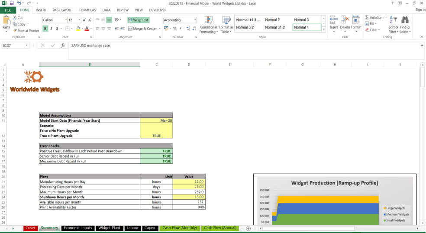Click the Copy button
The width and height of the screenshot is (426, 233).
[21, 24]
